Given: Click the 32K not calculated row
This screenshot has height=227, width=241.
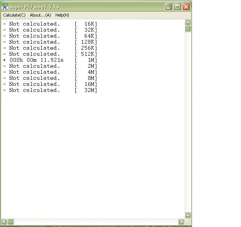Looking at the screenshot, I should 50,30.
